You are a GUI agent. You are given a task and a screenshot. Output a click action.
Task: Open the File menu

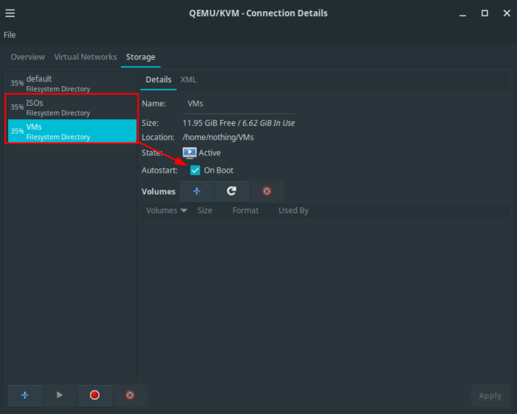coord(10,35)
